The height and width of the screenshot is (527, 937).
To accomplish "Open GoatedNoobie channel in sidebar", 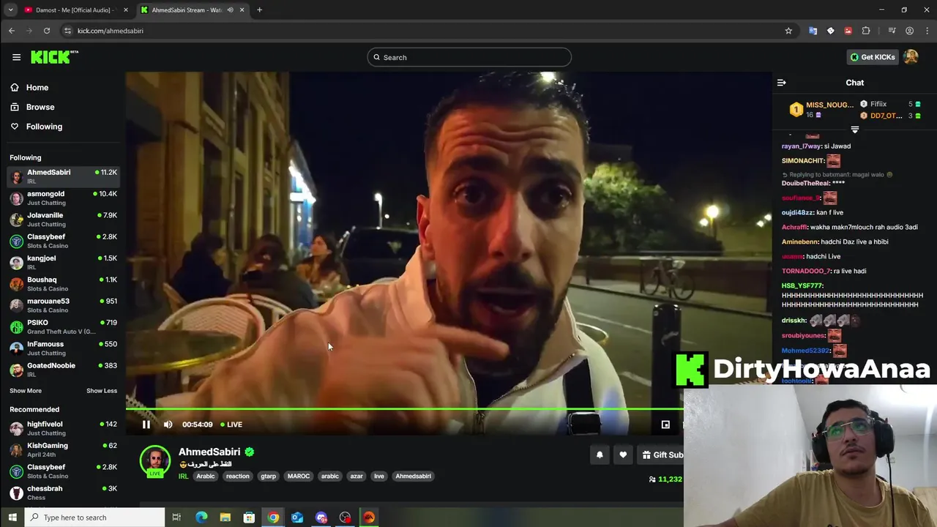I will pos(63,370).
